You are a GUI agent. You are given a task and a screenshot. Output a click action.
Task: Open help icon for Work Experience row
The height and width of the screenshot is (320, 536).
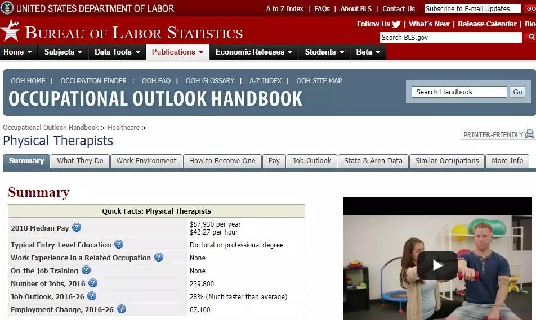pyautogui.click(x=159, y=258)
